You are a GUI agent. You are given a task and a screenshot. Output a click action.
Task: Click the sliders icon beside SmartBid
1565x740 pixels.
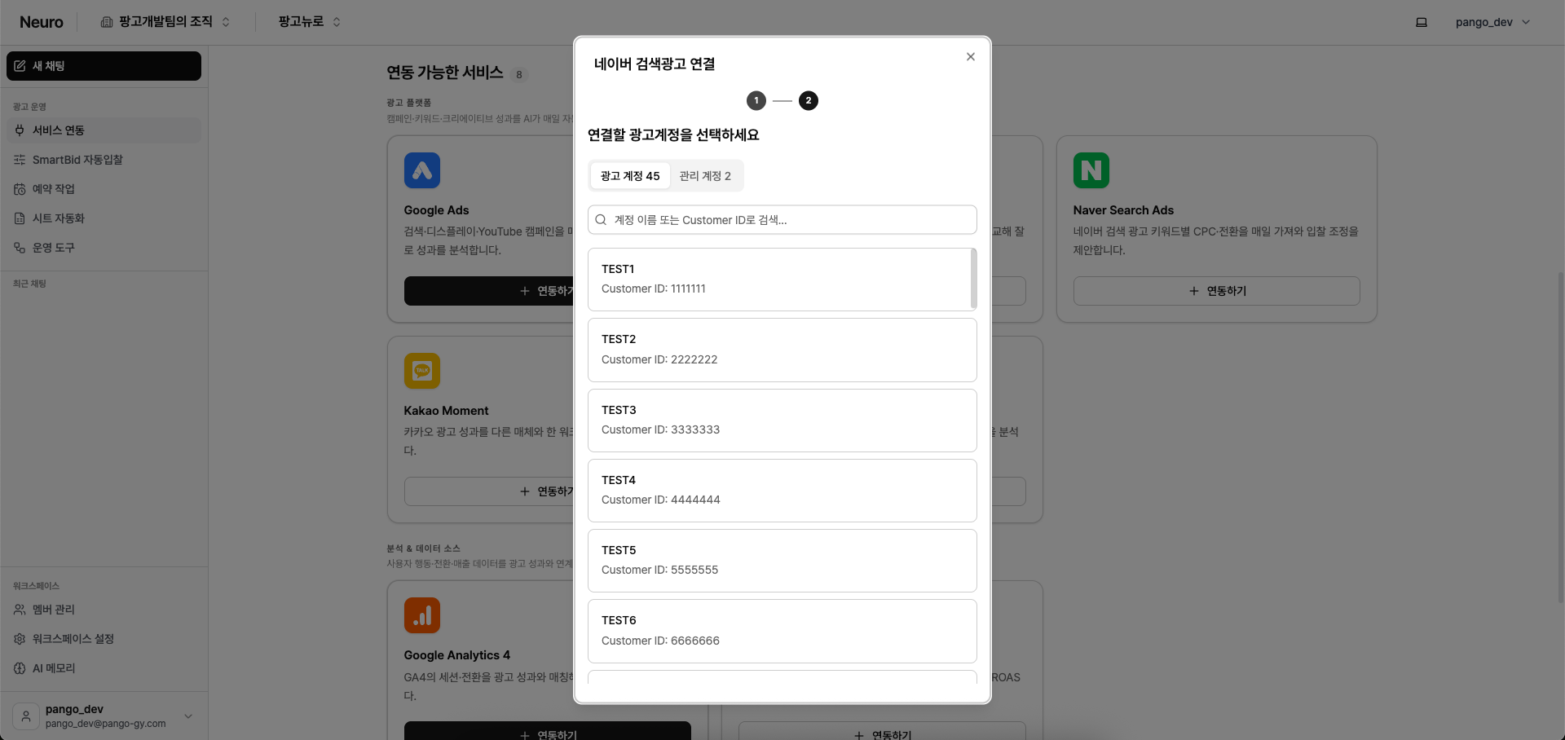(x=20, y=160)
